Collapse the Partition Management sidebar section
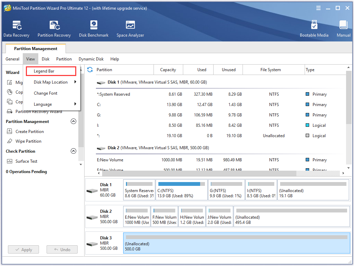The height and width of the screenshot is (266, 354). click(x=73, y=122)
